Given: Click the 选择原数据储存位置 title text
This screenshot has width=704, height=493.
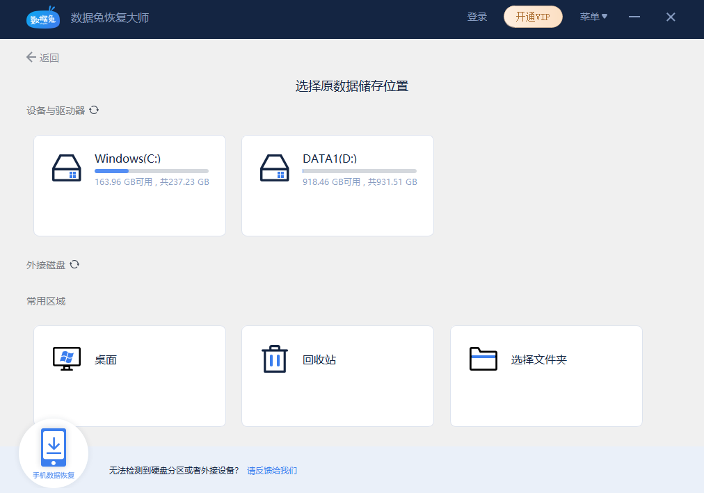Looking at the screenshot, I should click(352, 86).
